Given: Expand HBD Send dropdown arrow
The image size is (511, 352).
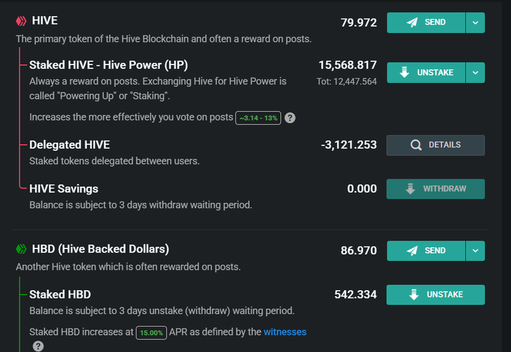Looking at the screenshot, I should tap(476, 251).
